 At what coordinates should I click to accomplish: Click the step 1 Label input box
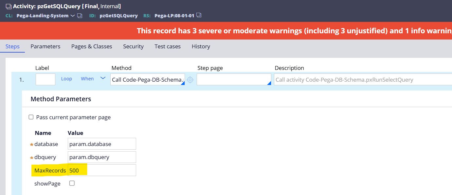click(x=45, y=79)
